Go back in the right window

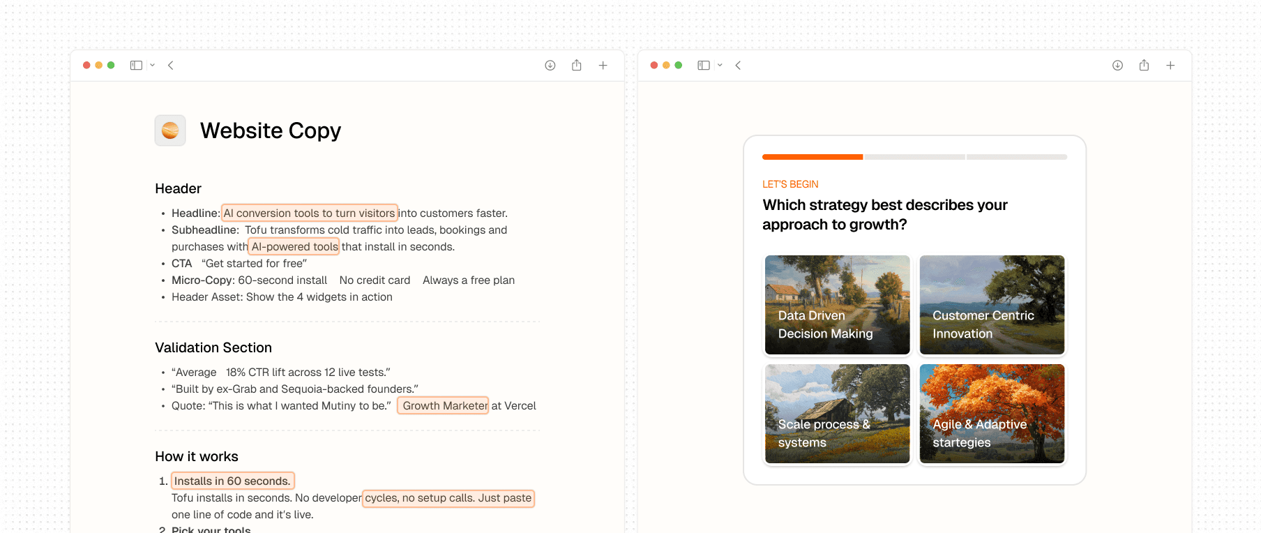[x=738, y=66]
